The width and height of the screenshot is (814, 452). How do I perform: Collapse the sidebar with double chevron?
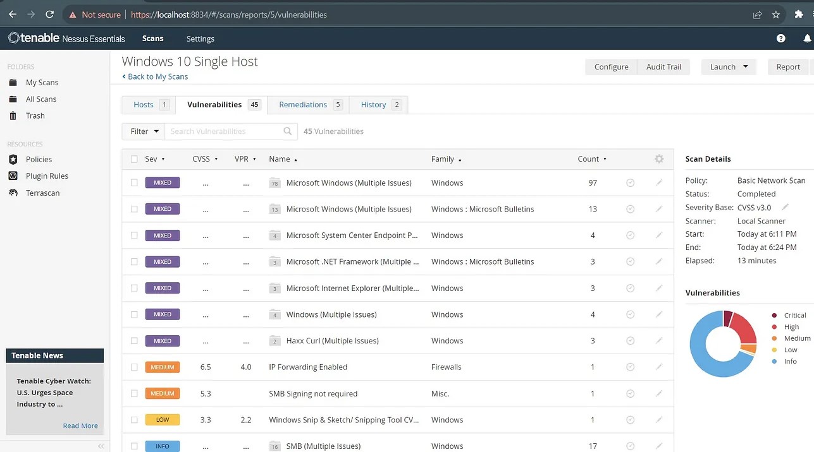tap(101, 446)
